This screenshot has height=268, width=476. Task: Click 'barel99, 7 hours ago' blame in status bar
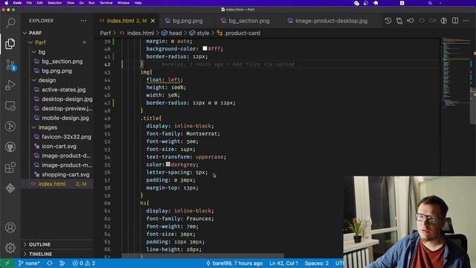pos(234,263)
